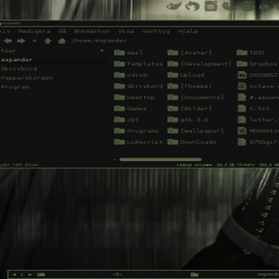The width and height of the screenshot is (279, 279).
Task: Go forward with the right arrow
Action: click(21, 41)
